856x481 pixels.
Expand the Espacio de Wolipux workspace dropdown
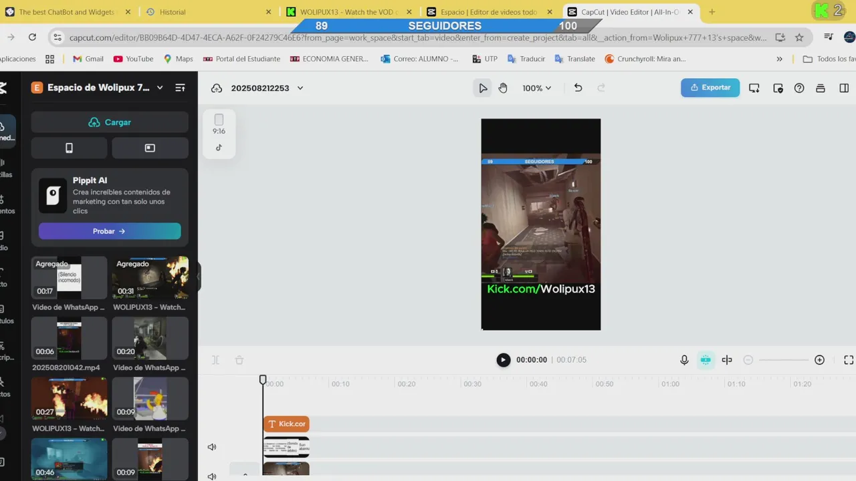pos(160,88)
